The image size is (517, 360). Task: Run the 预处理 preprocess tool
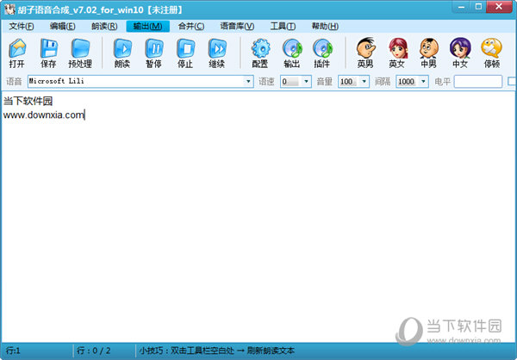pos(80,53)
